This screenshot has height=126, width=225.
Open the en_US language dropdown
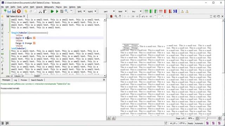(x=173, y=123)
